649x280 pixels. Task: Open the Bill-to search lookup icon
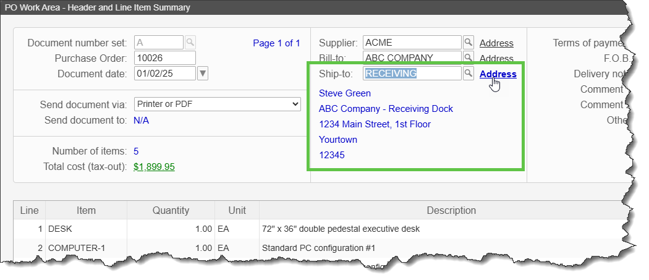pyautogui.click(x=469, y=58)
